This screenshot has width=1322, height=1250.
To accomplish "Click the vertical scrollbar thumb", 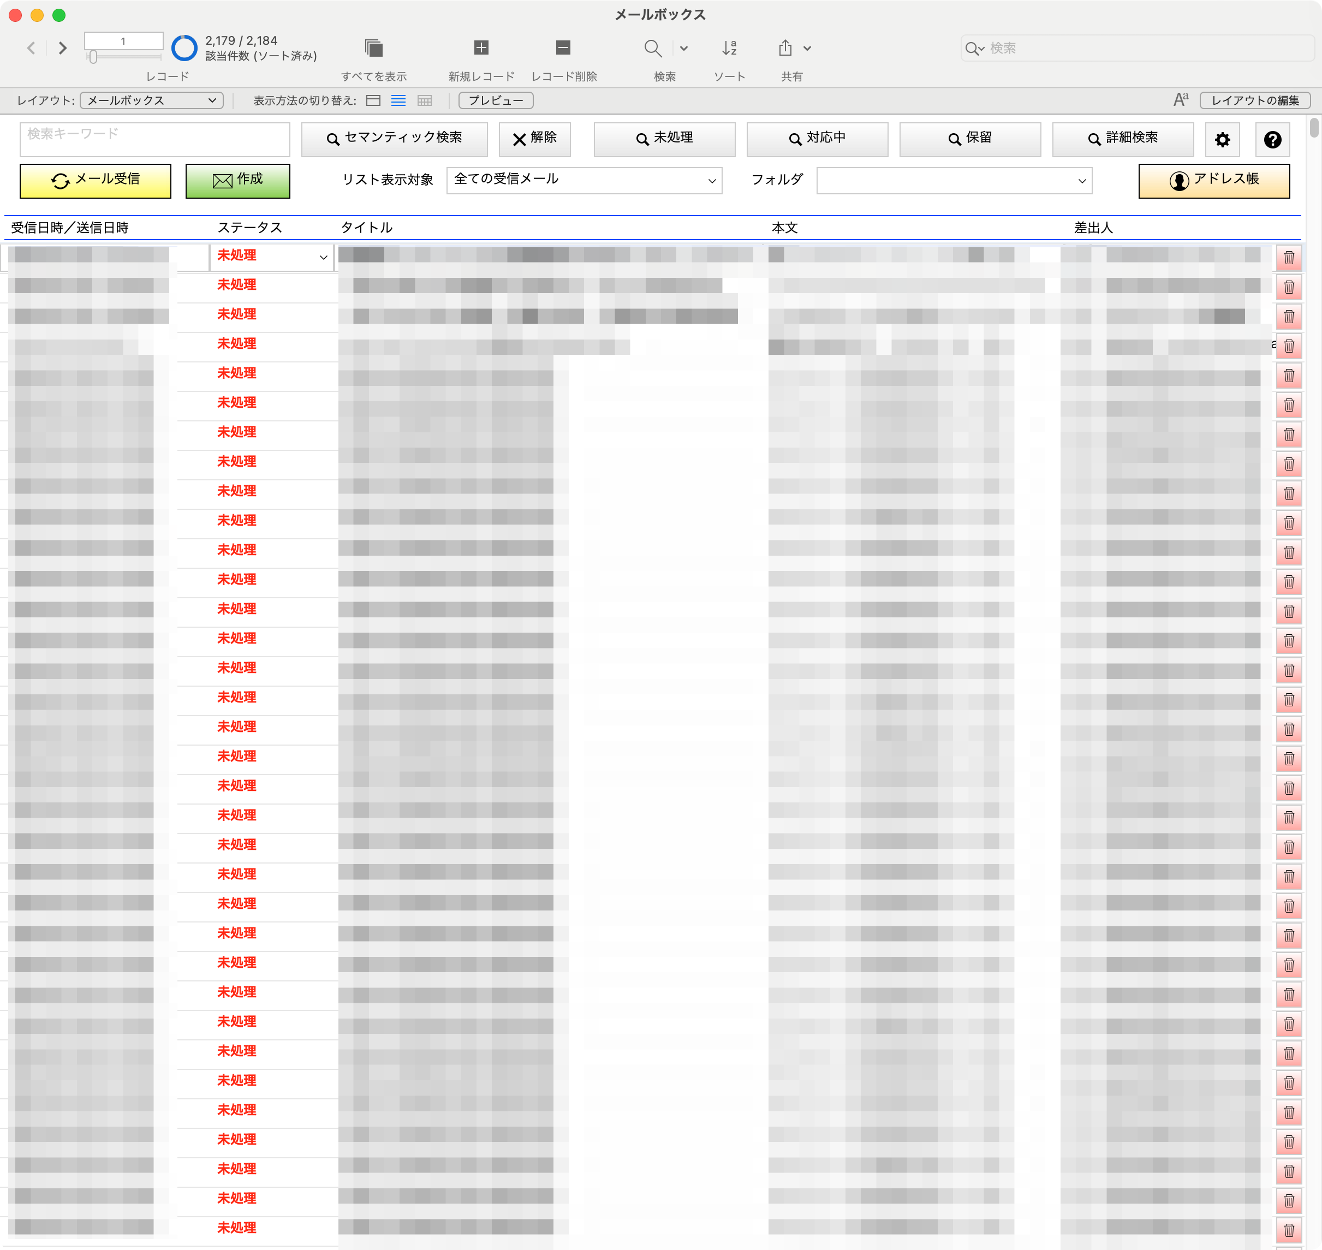I will click(x=1314, y=127).
